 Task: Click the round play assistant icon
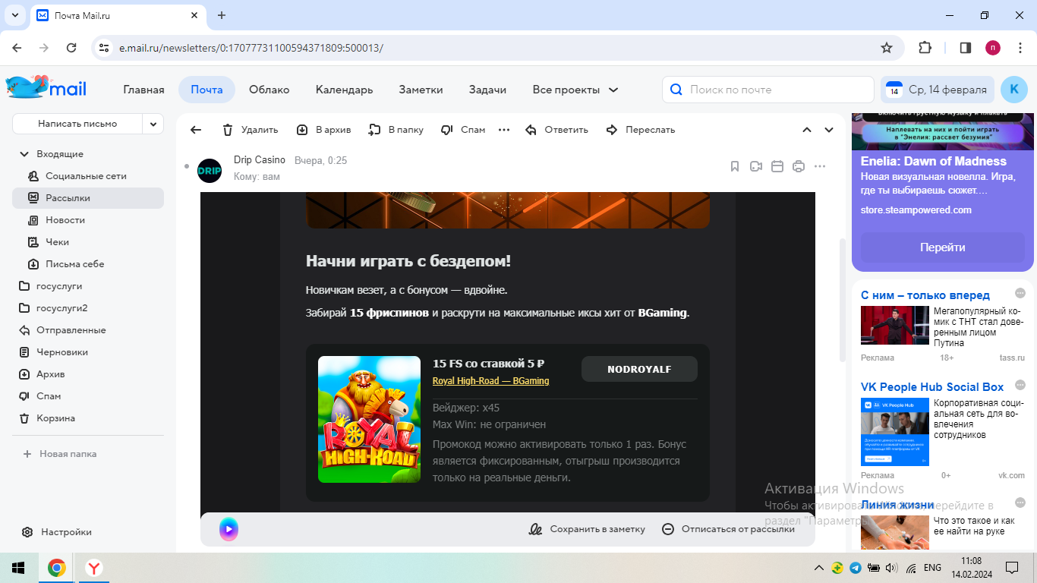(229, 529)
